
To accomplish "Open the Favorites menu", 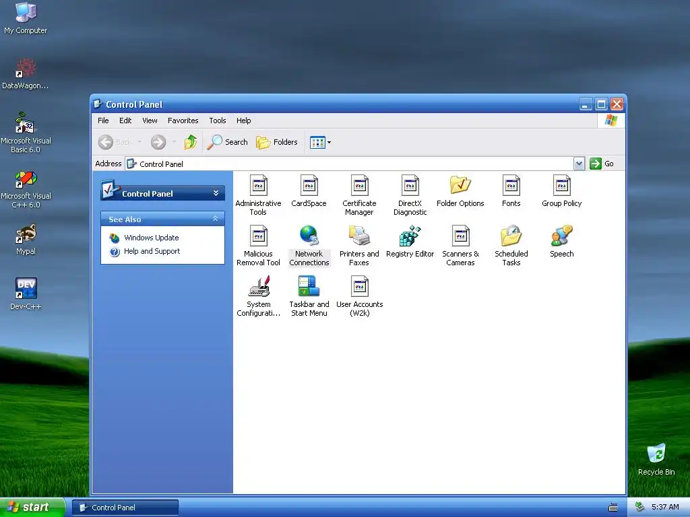I will pyautogui.click(x=183, y=120).
